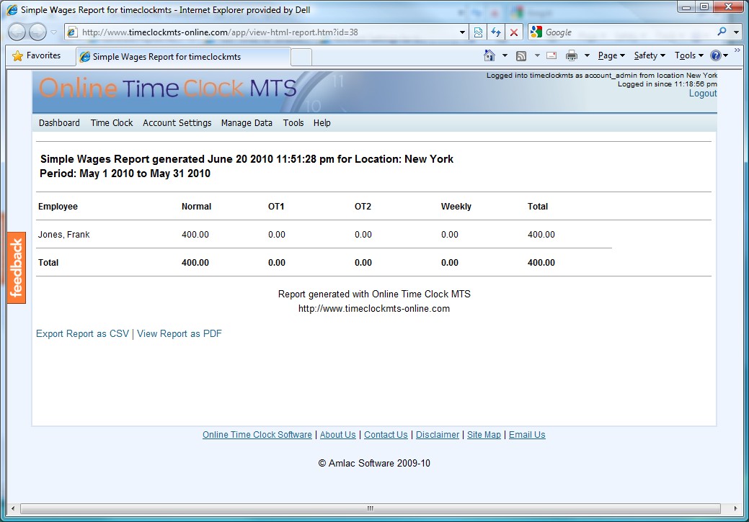Click the Normal column header
This screenshot has width=749, height=522.
196,207
